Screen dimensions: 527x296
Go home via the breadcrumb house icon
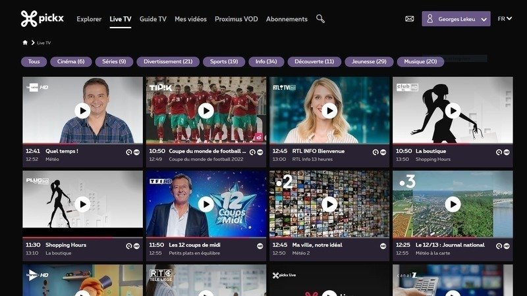coord(25,43)
